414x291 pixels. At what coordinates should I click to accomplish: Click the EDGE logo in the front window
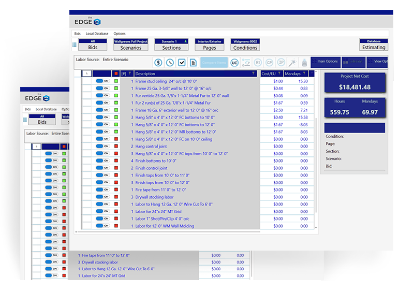coord(87,22)
